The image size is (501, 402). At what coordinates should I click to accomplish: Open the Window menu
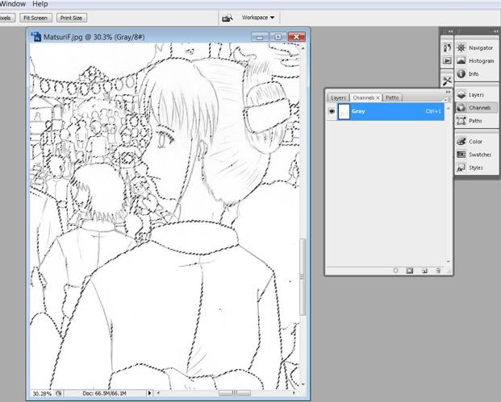(x=13, y=4)
